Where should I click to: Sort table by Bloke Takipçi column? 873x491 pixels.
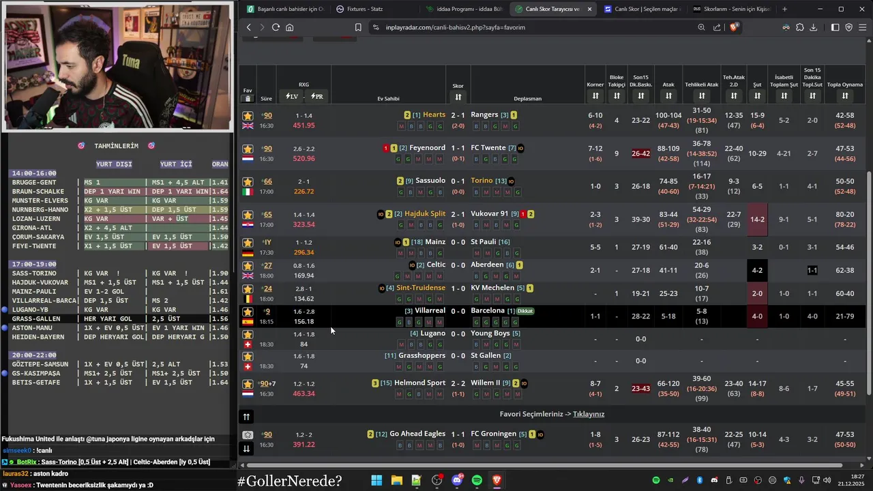tap(617, 96)
